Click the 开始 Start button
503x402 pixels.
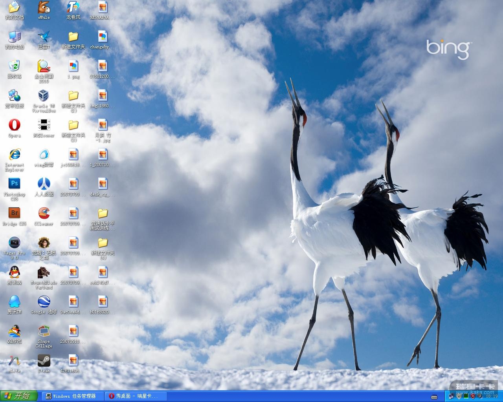coord(18,396)
